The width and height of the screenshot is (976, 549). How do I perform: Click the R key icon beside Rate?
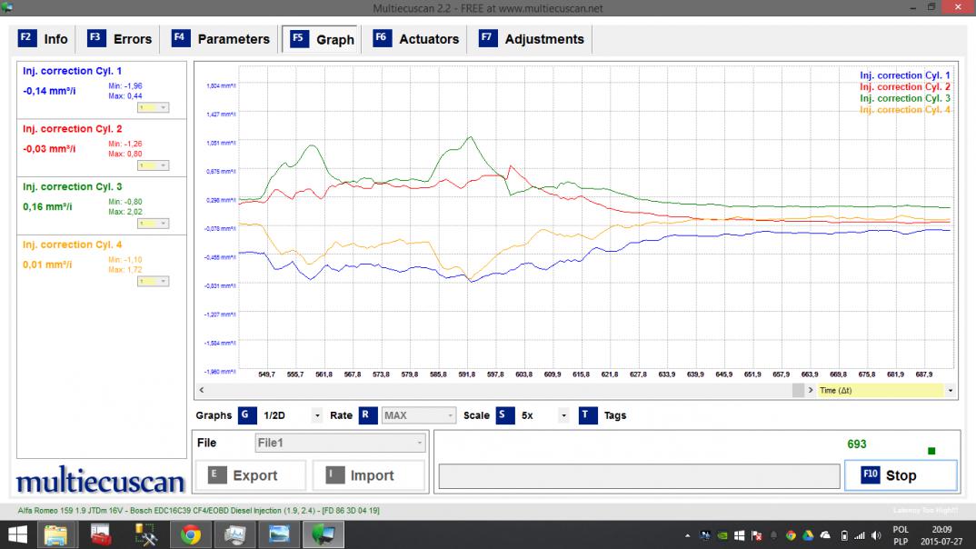coord(367,415)
